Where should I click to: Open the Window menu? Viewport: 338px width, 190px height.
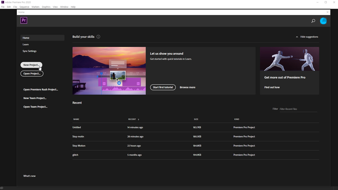coord(64,7)
